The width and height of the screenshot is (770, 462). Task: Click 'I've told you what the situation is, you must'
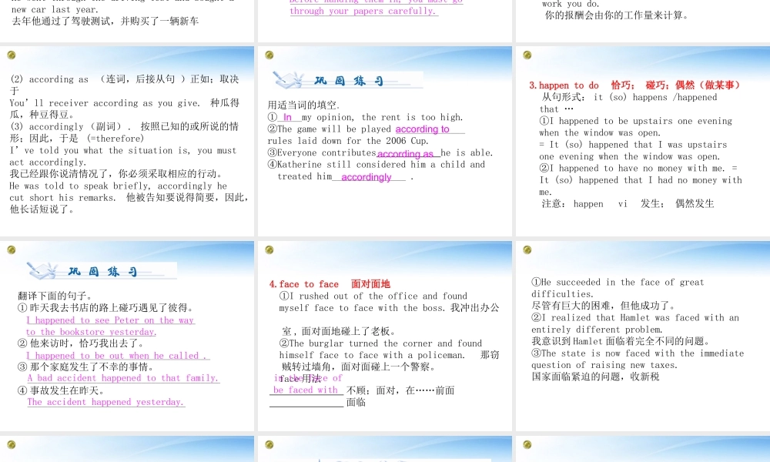click(123, 150)
